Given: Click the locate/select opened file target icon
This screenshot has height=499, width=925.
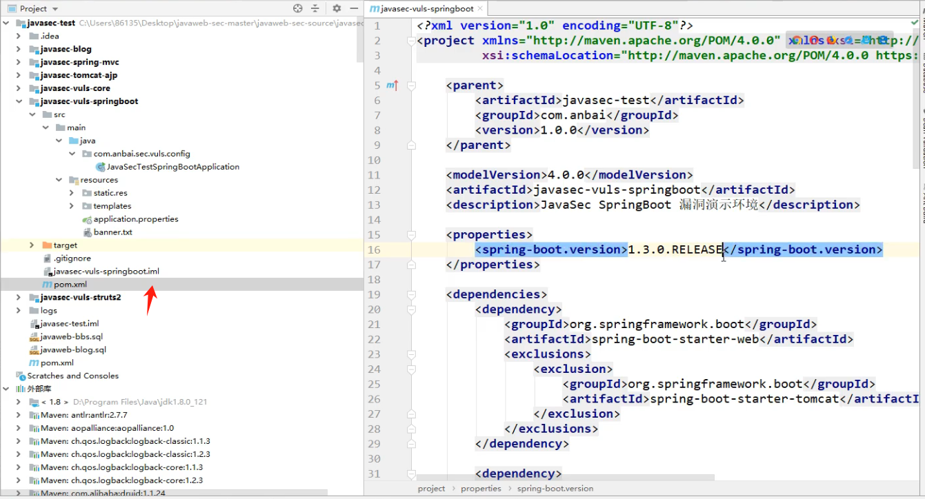Looking at the screenshot, I should pos(298,8).
